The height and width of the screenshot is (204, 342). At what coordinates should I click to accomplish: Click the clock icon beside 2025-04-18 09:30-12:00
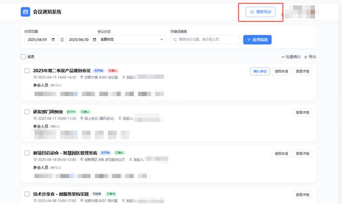[35, 160]
